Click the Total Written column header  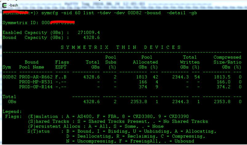(190, 62)
